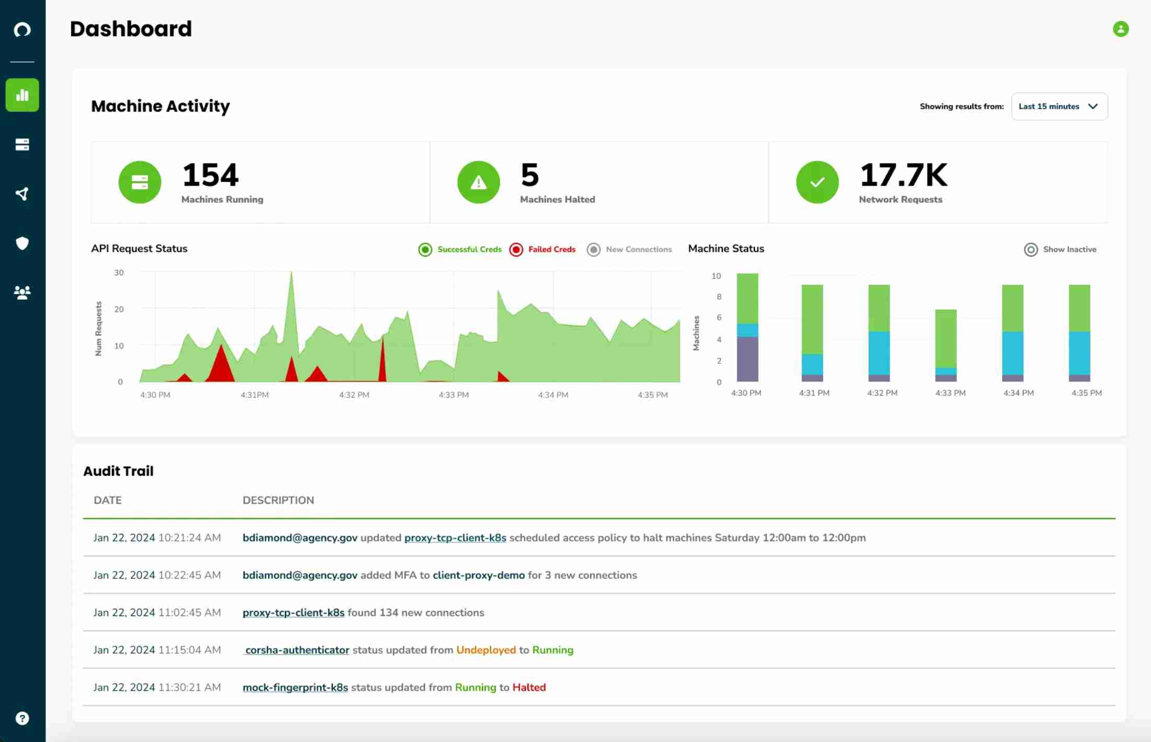1151x742 pixels.
Task: Select the users/team icon in the sidebar
Action: (x=22, y=293)
